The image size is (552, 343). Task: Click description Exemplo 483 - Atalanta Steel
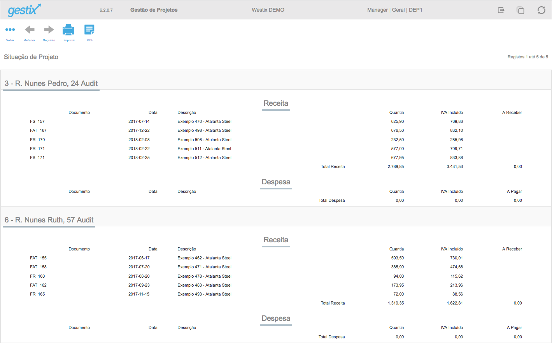[x=204, y=285]
